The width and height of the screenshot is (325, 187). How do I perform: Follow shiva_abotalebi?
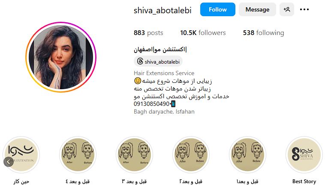(218, 9)
